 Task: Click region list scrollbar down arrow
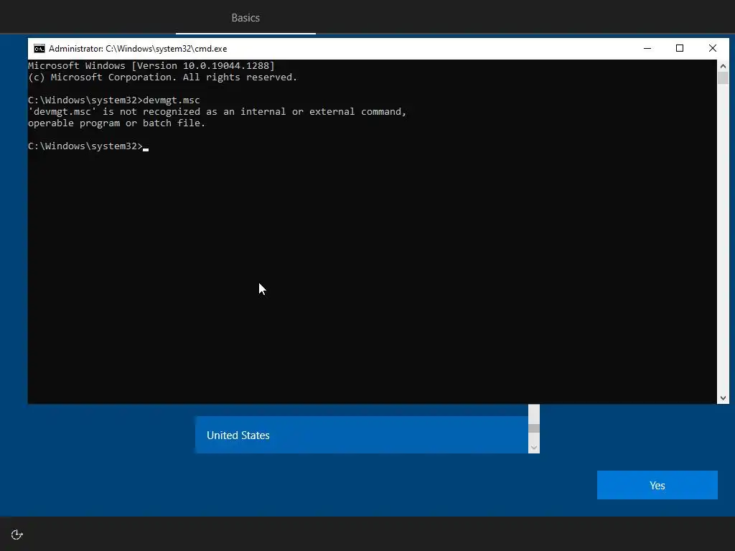pyautogui.click(x=534, y=448)
